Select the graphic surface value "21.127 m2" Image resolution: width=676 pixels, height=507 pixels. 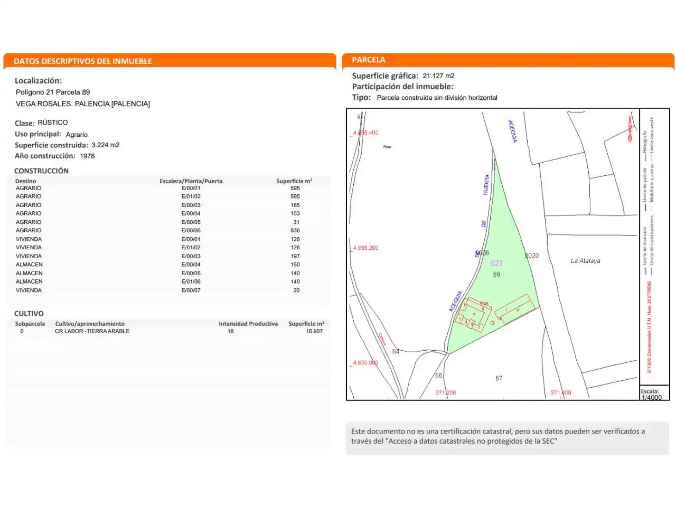pos(438,76)
